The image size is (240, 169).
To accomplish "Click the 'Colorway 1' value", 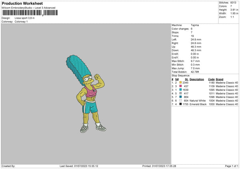I will click(x=21, y=22).
